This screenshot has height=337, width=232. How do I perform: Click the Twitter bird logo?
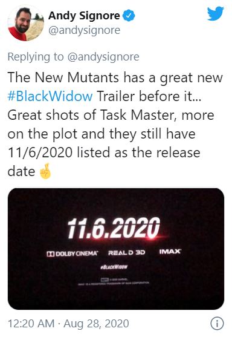click(216, 13)
